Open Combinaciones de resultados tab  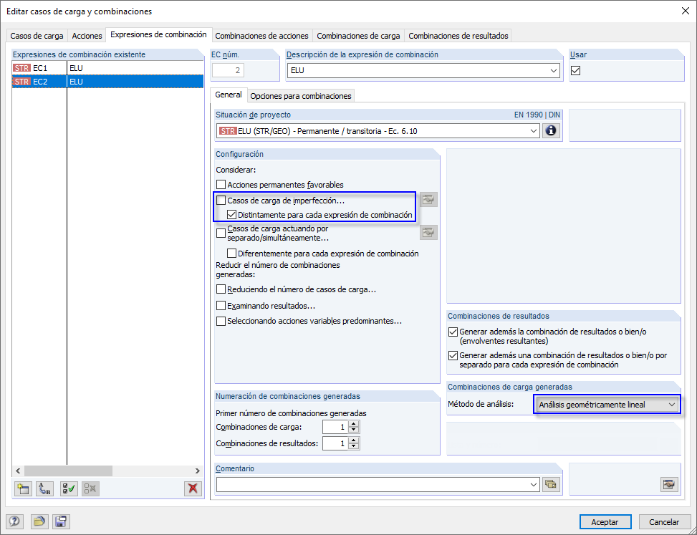(x=458, y=36)
